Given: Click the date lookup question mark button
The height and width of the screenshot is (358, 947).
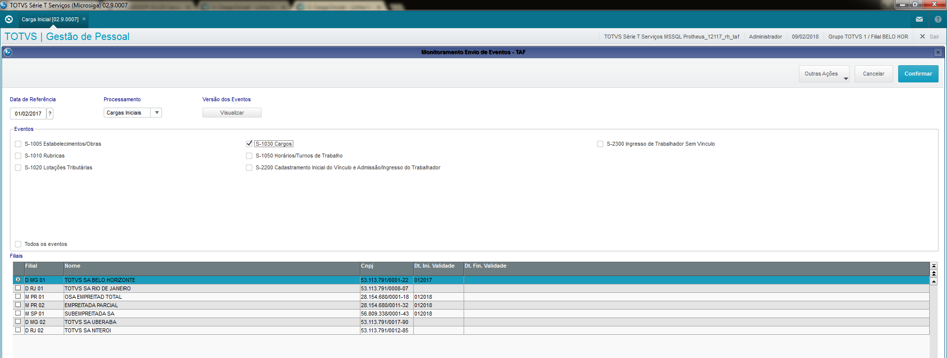Looking at the screenshot, I should 50,114.
